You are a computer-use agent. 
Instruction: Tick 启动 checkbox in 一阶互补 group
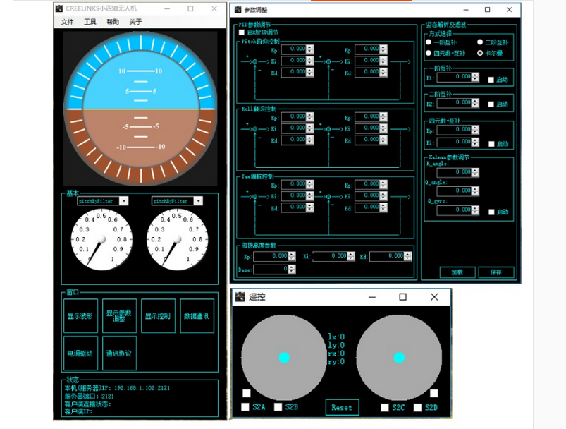tap(491, 80)
